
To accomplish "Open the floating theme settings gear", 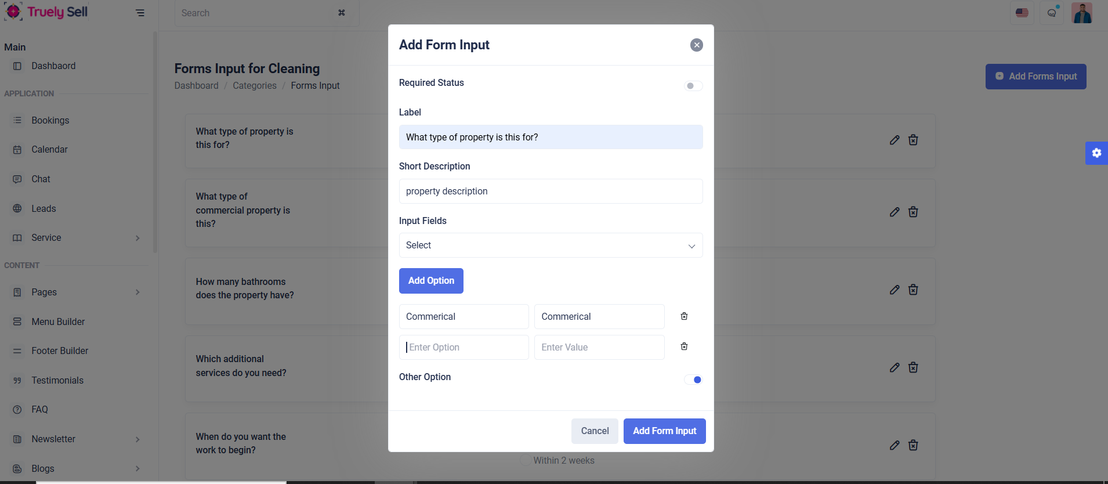I will point(1096,153).
